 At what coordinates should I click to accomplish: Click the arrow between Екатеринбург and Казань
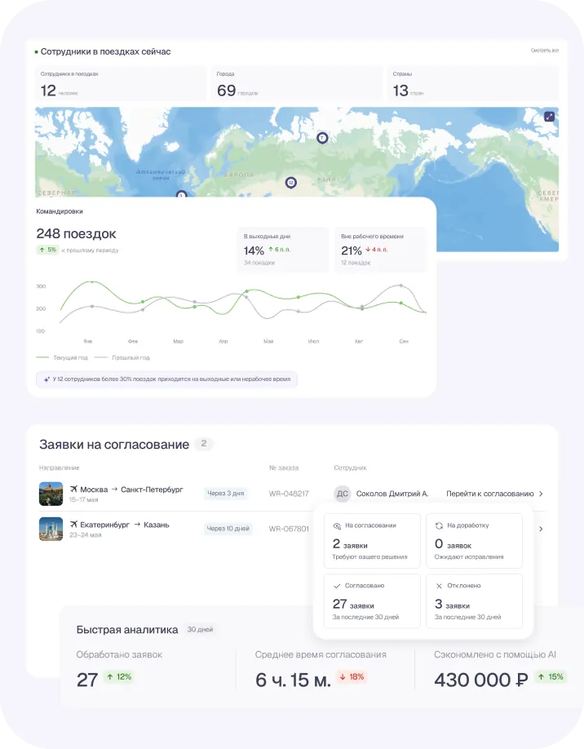pos(137,525)
